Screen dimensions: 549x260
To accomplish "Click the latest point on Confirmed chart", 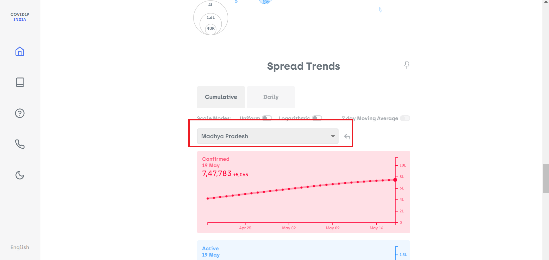I will tap(395, 180).
